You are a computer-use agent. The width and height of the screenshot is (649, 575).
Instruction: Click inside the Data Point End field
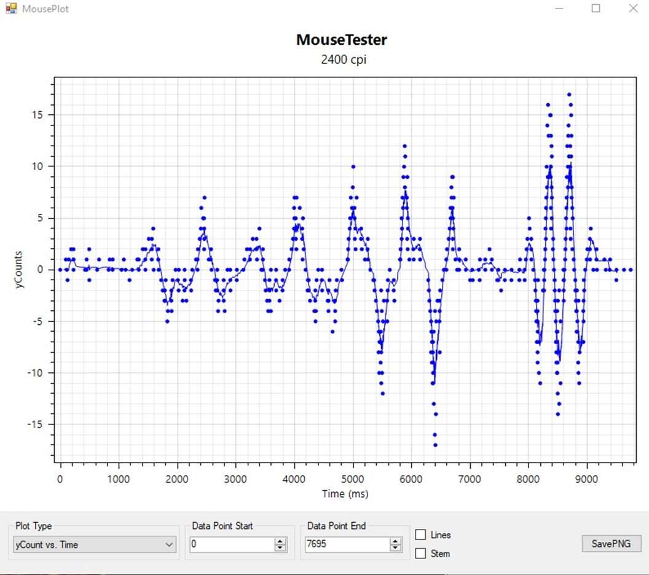point(347,544)
